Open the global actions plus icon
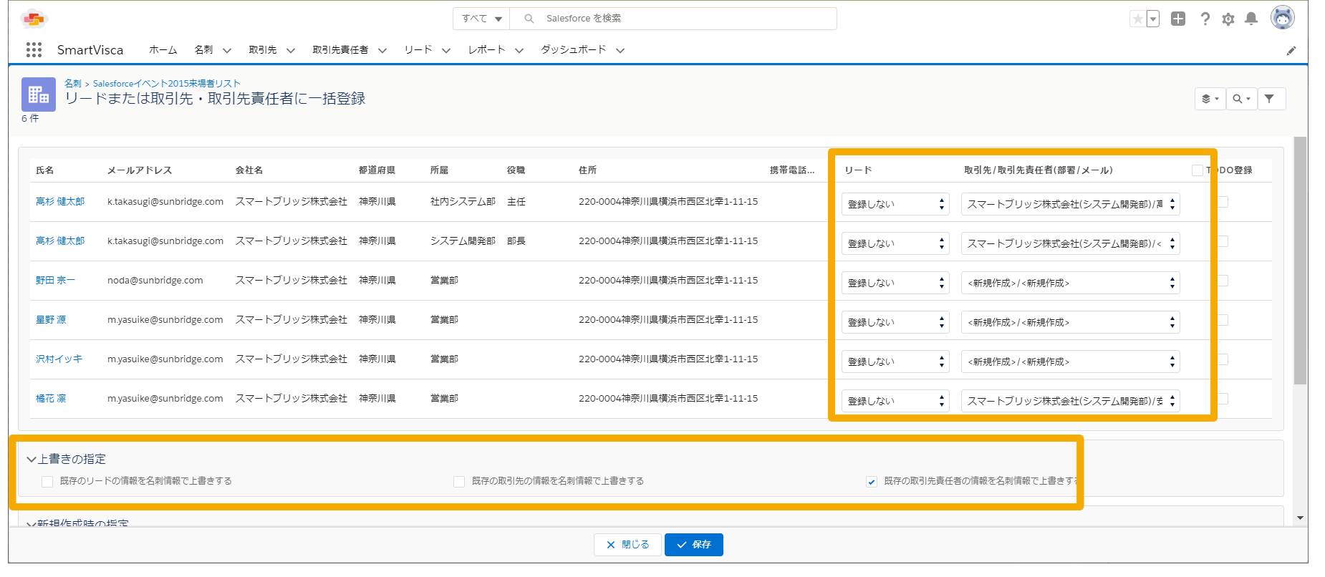The height and width of the screenshot is (577, 1325). pos(1178,19)
